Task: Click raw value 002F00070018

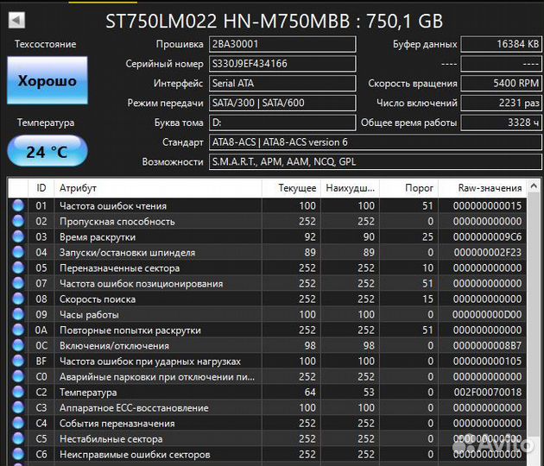Action: 487,392
